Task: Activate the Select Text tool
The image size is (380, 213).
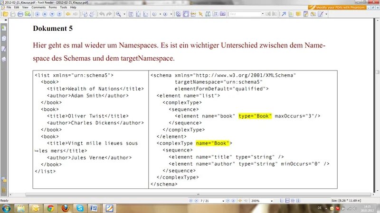Action: point(215,14)
